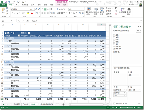
Task: Click the Clear eraser icon
Action: [116, 14]
